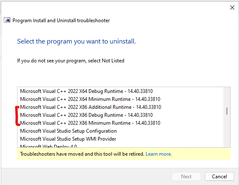The width and height of the screenshot is (239, 185).
Task: Choose Visual C++ 2022 X86 Additional Runtime
Action: pyautogui.click(x=120, y=107)
